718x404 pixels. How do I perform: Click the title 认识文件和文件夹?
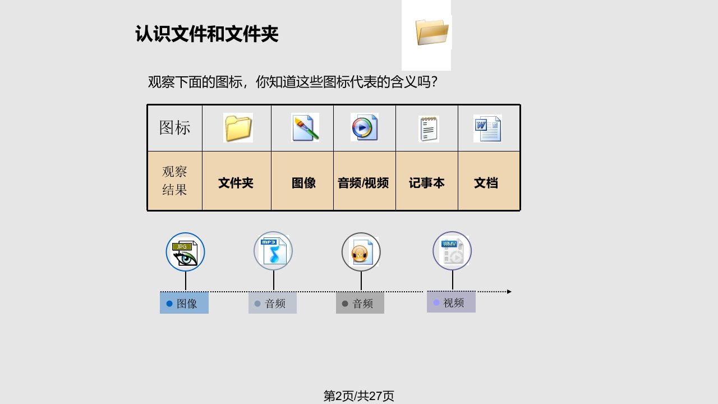pyautogui.click(x=207, y=34)
